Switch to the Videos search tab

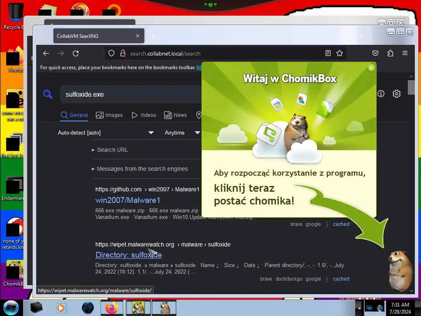coord(143,115)
